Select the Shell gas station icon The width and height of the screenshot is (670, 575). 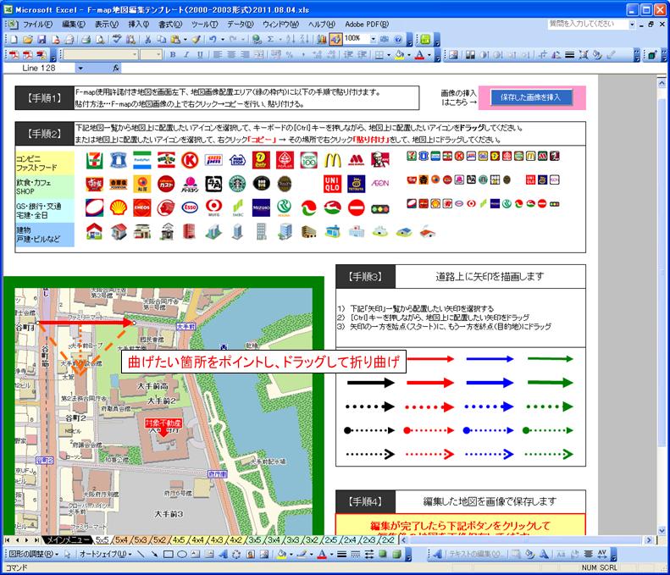click(119, 207)
